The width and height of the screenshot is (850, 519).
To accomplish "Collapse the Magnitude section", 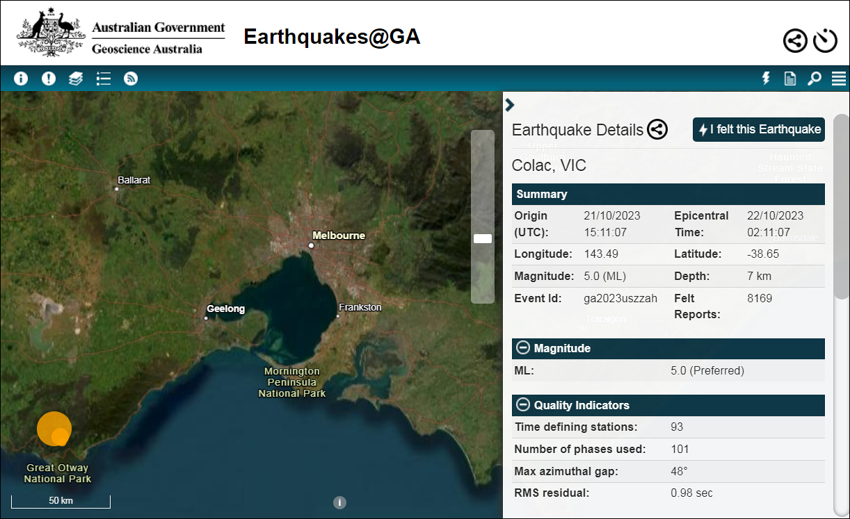I will (x=522, y=348).
